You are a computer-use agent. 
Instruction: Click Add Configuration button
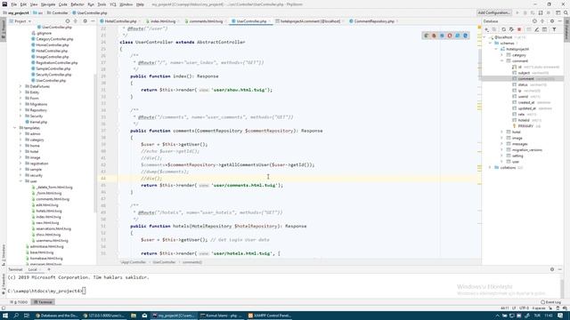494,12
